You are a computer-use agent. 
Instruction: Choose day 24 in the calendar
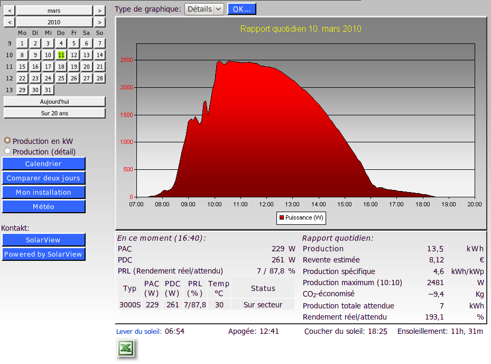[x=48, y=78]
